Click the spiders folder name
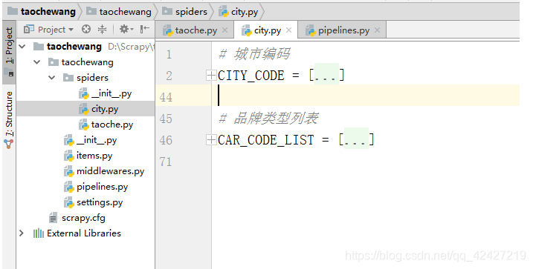The image size is (533, 269). pyautogui.click(x=92, y=78)
